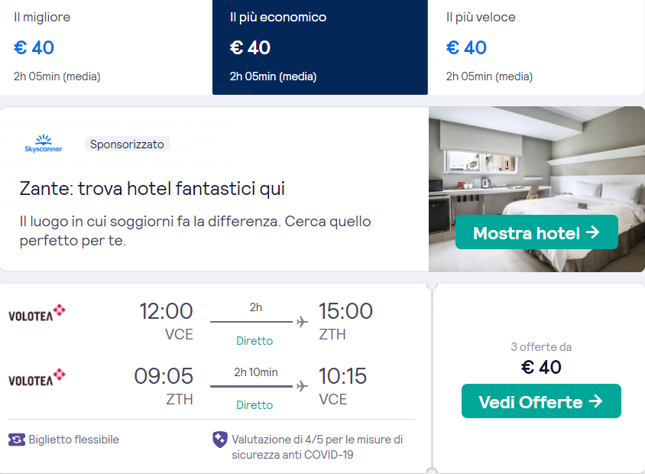Click the Volotea logo on outbound flight

tap(37, 313)
